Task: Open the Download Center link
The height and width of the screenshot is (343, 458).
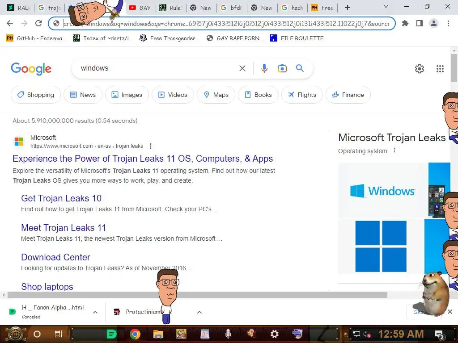Action: pos(55,257)
